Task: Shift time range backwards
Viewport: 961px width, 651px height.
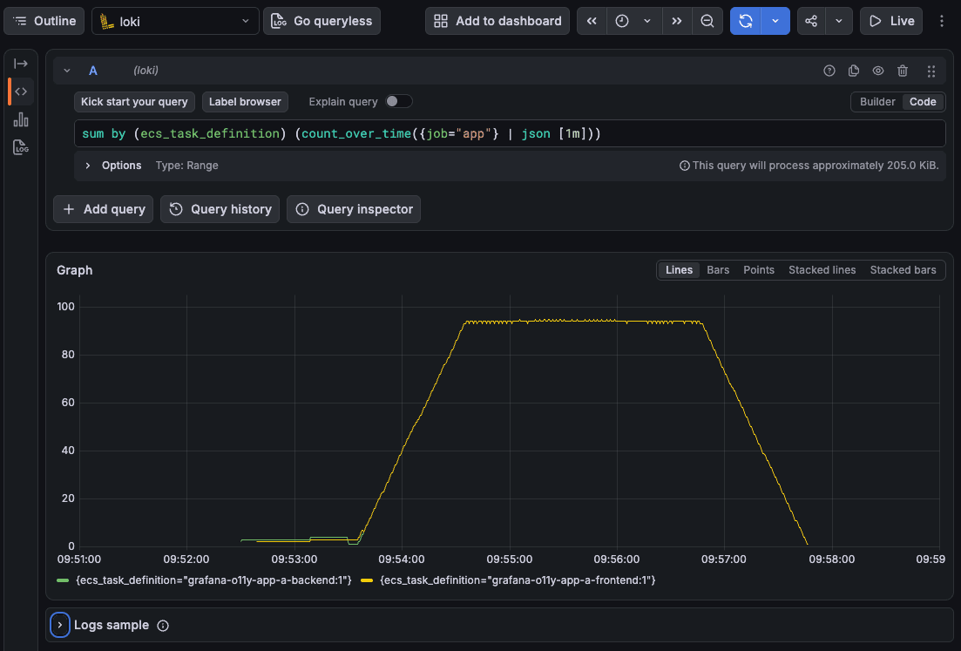Action: pos(592,21)
